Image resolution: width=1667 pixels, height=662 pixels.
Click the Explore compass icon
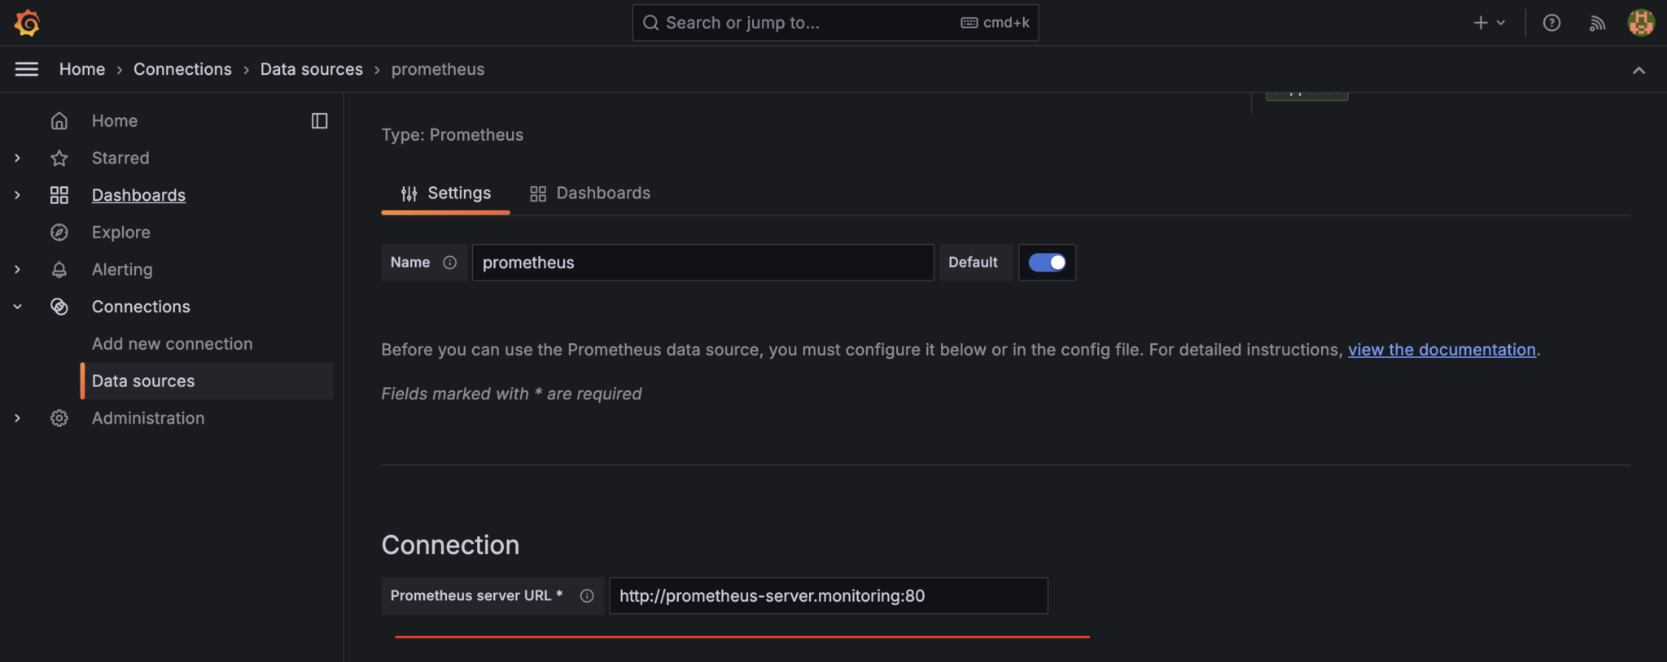pos(59,233)
